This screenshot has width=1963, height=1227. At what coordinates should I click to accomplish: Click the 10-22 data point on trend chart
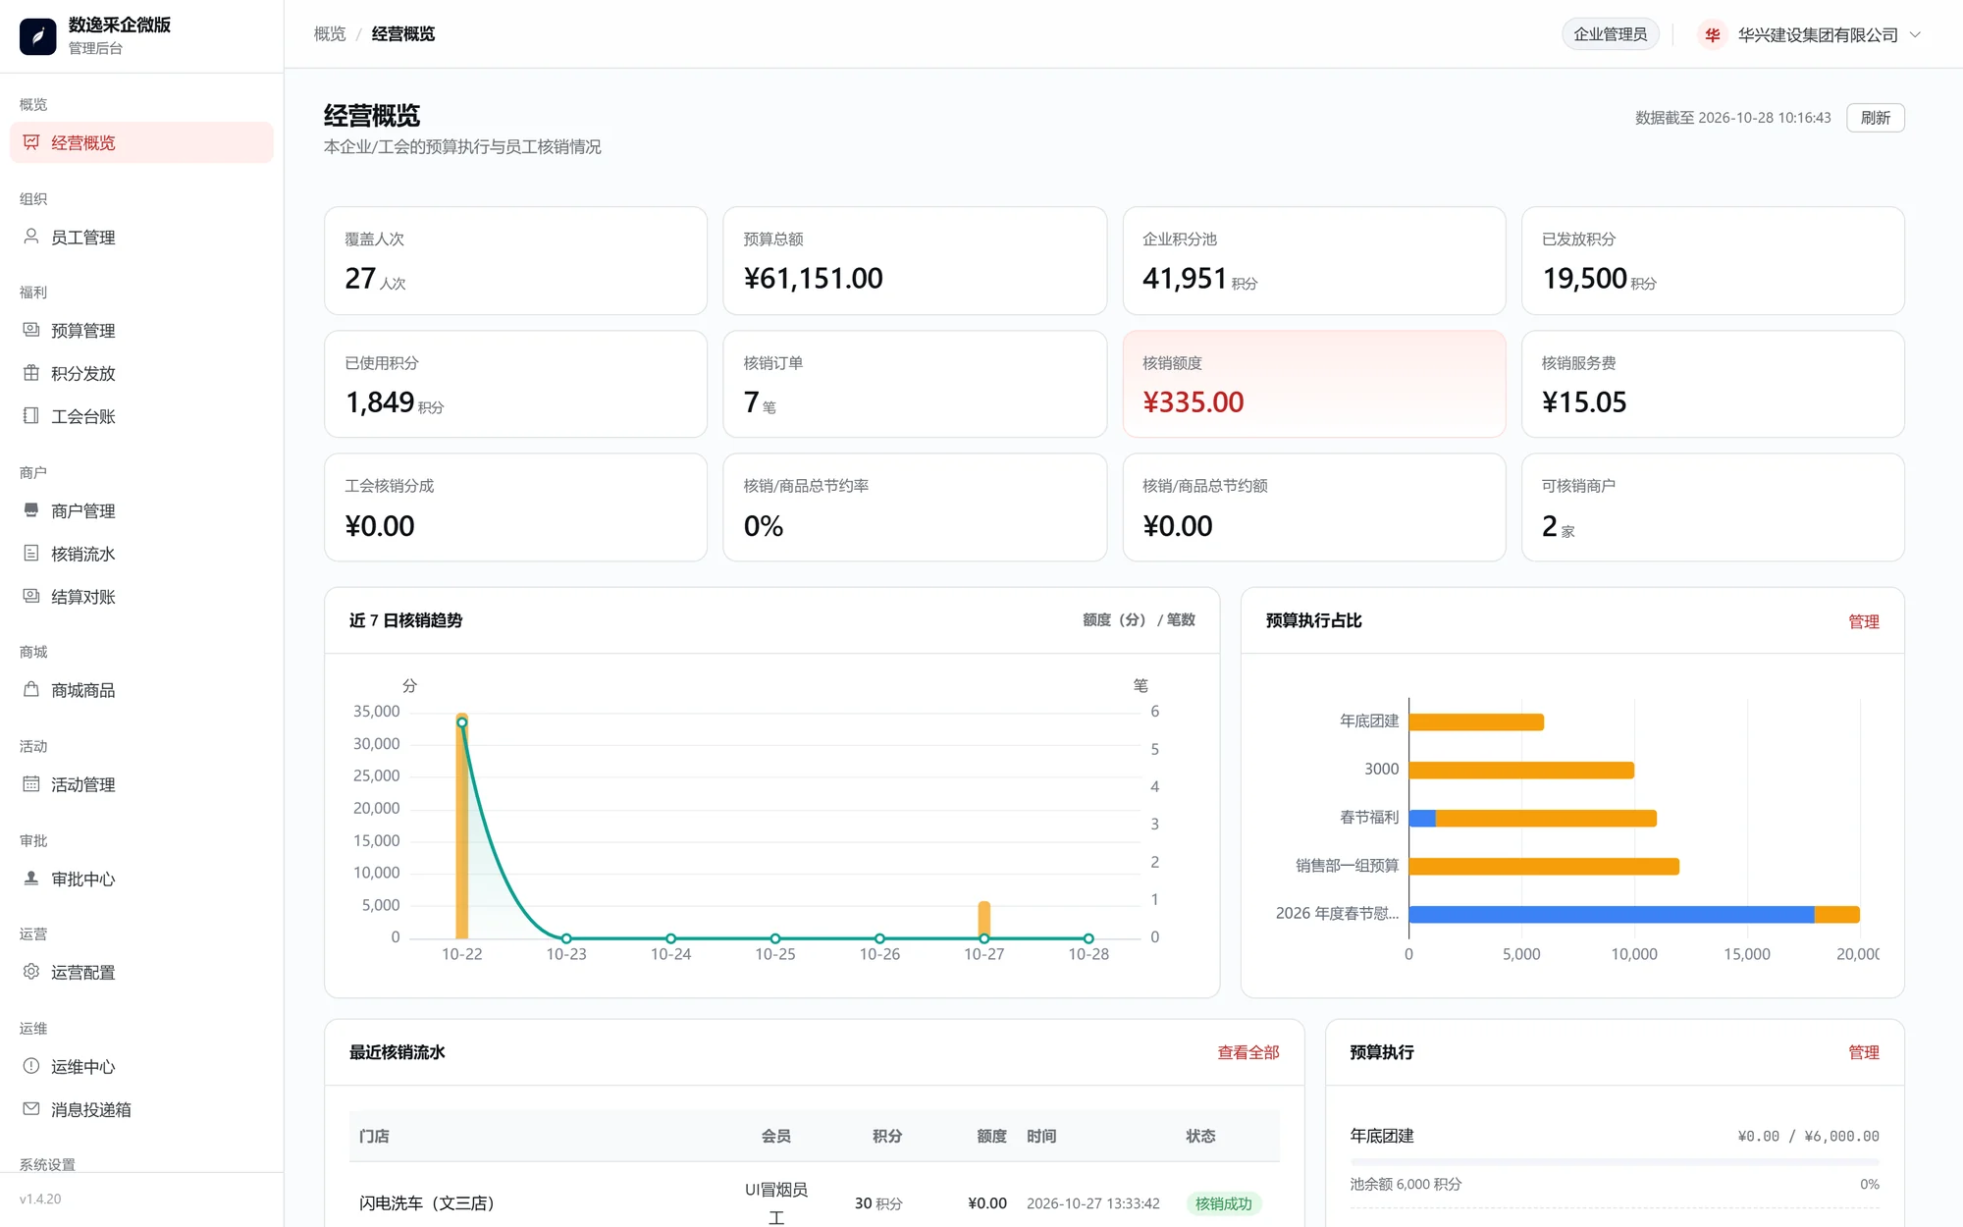[x=461, y=722]
